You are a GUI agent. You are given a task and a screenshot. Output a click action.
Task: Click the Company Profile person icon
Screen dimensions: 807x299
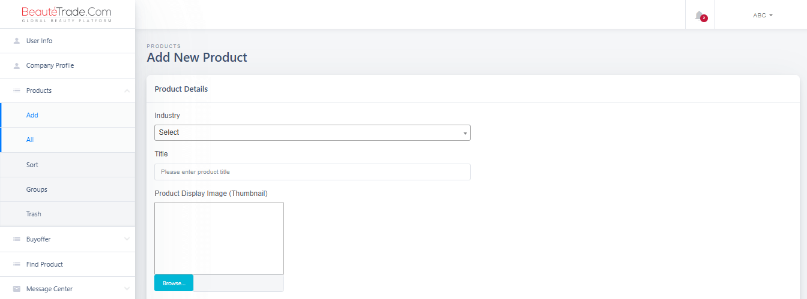coord(17,66)
